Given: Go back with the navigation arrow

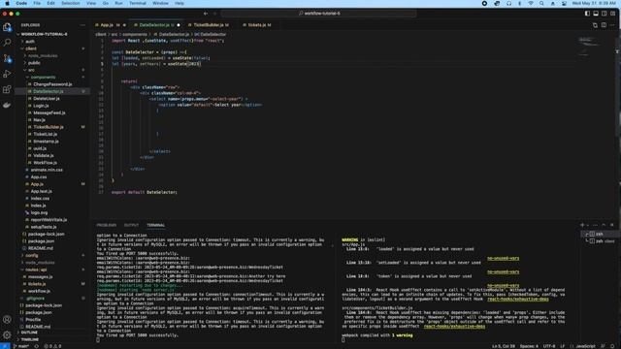Looking at the screenshot, I should (206, 14).
